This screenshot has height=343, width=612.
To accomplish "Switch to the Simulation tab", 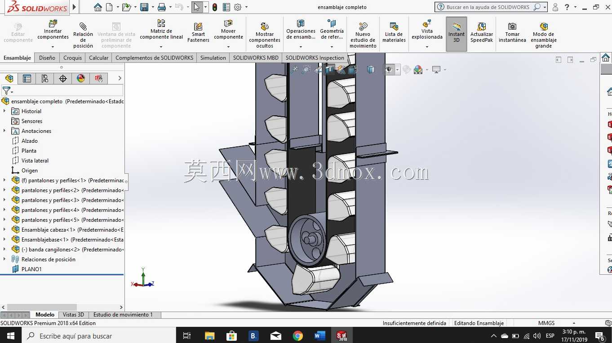I will coord(213,58).
